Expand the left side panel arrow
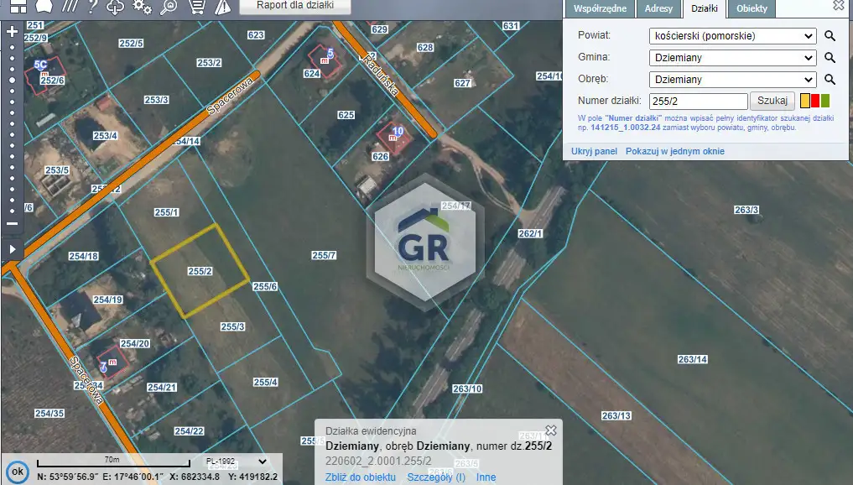 [x=12, y=249]
